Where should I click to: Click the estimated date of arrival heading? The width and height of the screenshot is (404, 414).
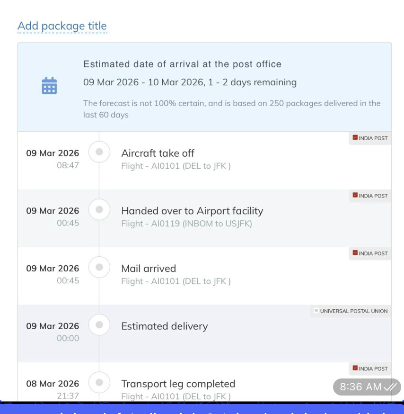(x=182, y=64)
